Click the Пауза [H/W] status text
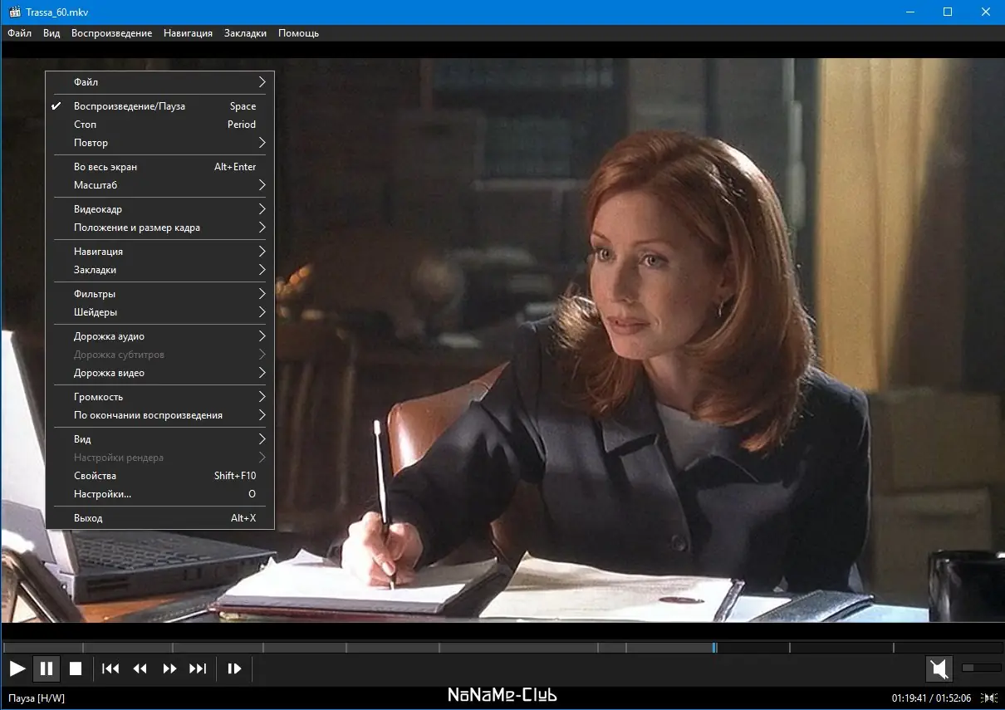The image size is (1005, 710). pyautogui.click(x=37, y=698)
